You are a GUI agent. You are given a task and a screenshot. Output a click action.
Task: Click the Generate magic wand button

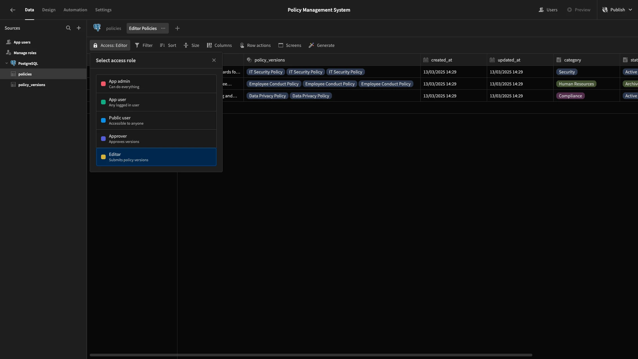point(322,45)
